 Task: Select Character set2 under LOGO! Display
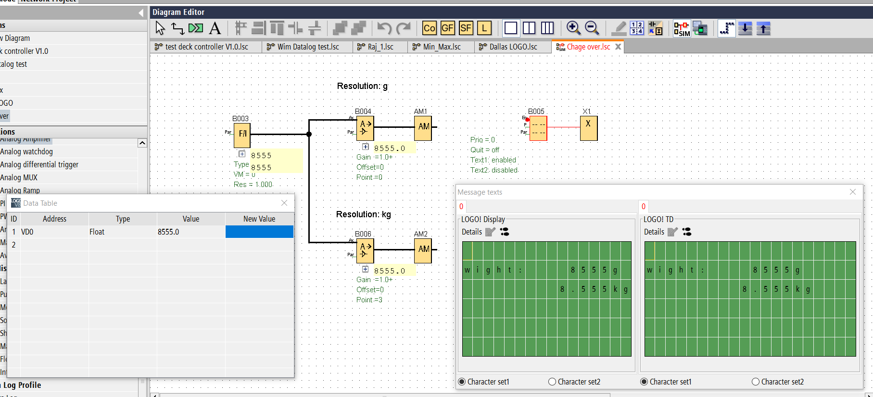tap(552, 382)
